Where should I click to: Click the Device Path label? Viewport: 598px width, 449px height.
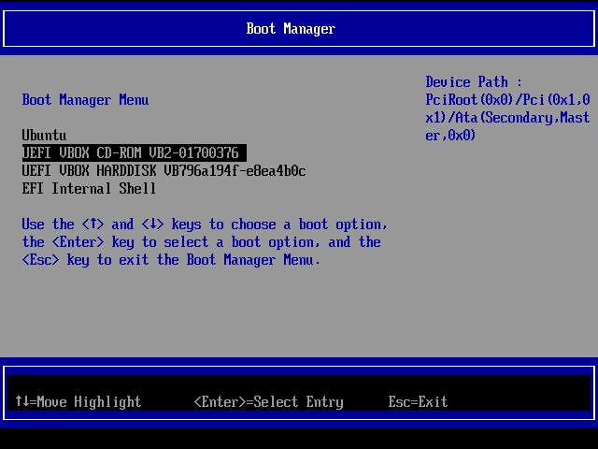pos(474,82)
